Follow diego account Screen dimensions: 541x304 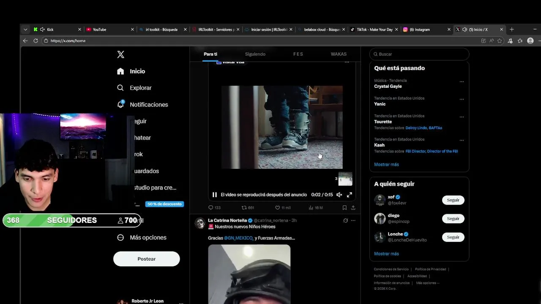tap(453, 219)
